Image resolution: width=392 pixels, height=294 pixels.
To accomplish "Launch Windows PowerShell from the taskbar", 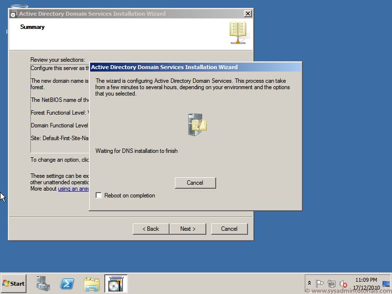I will (67, 283).
